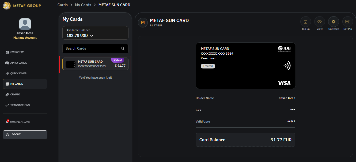
Task: Click the METAF GROUP logo icon
Action: pos(7,6)
